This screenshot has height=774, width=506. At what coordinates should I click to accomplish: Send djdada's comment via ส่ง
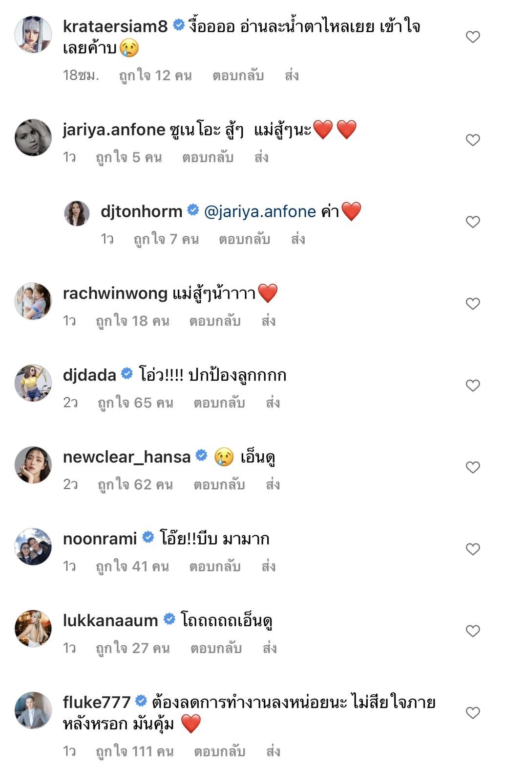click(273, 403)
